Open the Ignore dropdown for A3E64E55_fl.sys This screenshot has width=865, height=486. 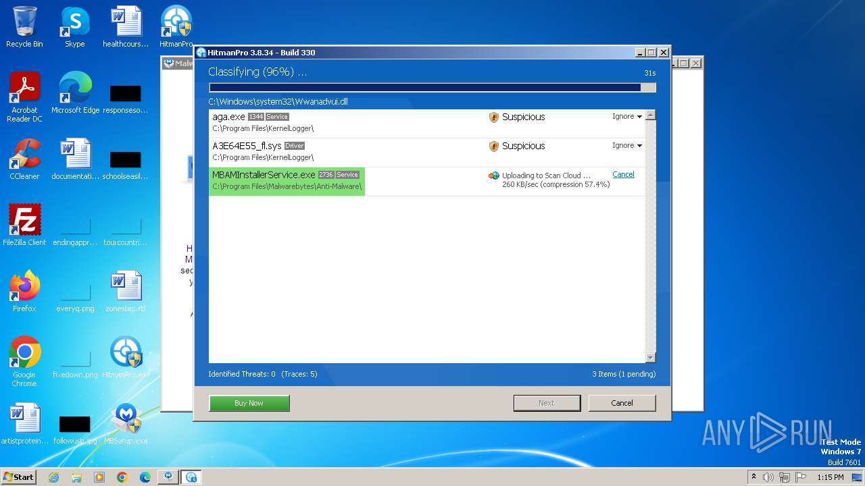[x=627, y=146]
